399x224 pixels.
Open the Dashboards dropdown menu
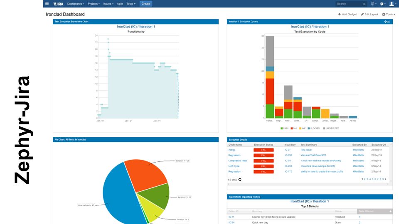pyautogui.click(x=76, y=4)
